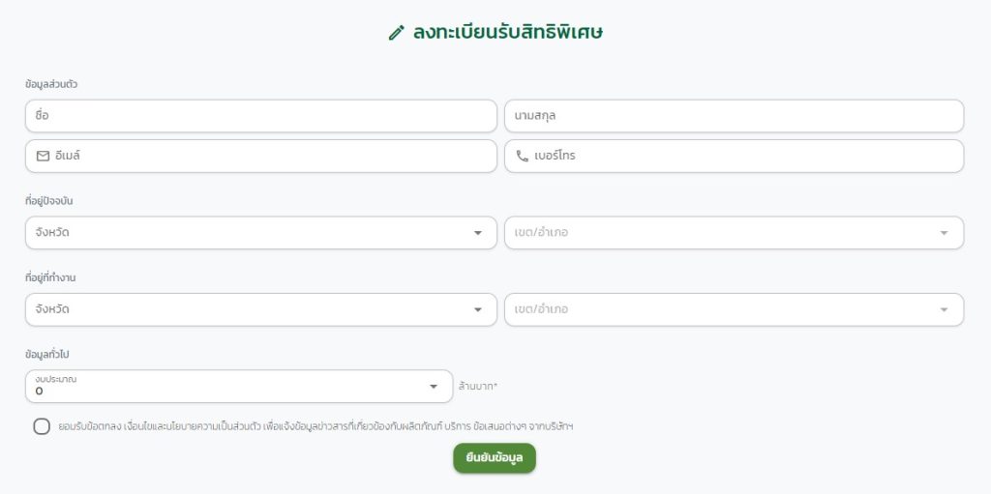Click inside the อีเมล์ email text field
The image size is (991, 494).
point(261,156)
